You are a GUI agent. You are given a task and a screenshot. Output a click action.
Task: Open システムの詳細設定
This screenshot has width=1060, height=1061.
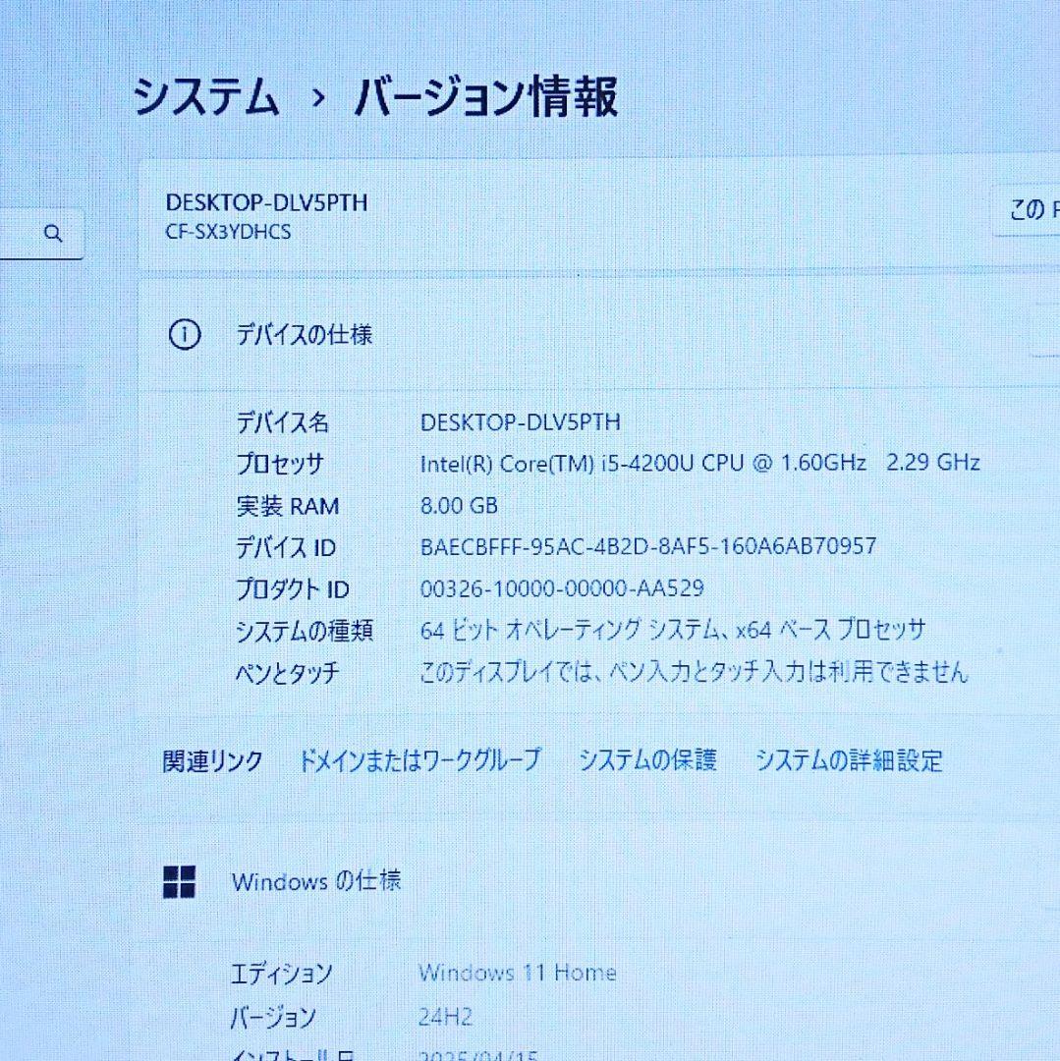pyautogui.click(x=851, y=759)
